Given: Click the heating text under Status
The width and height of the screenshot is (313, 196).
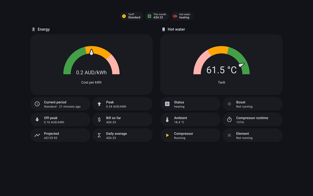Looking at the screenshot, I should (179, 107).
